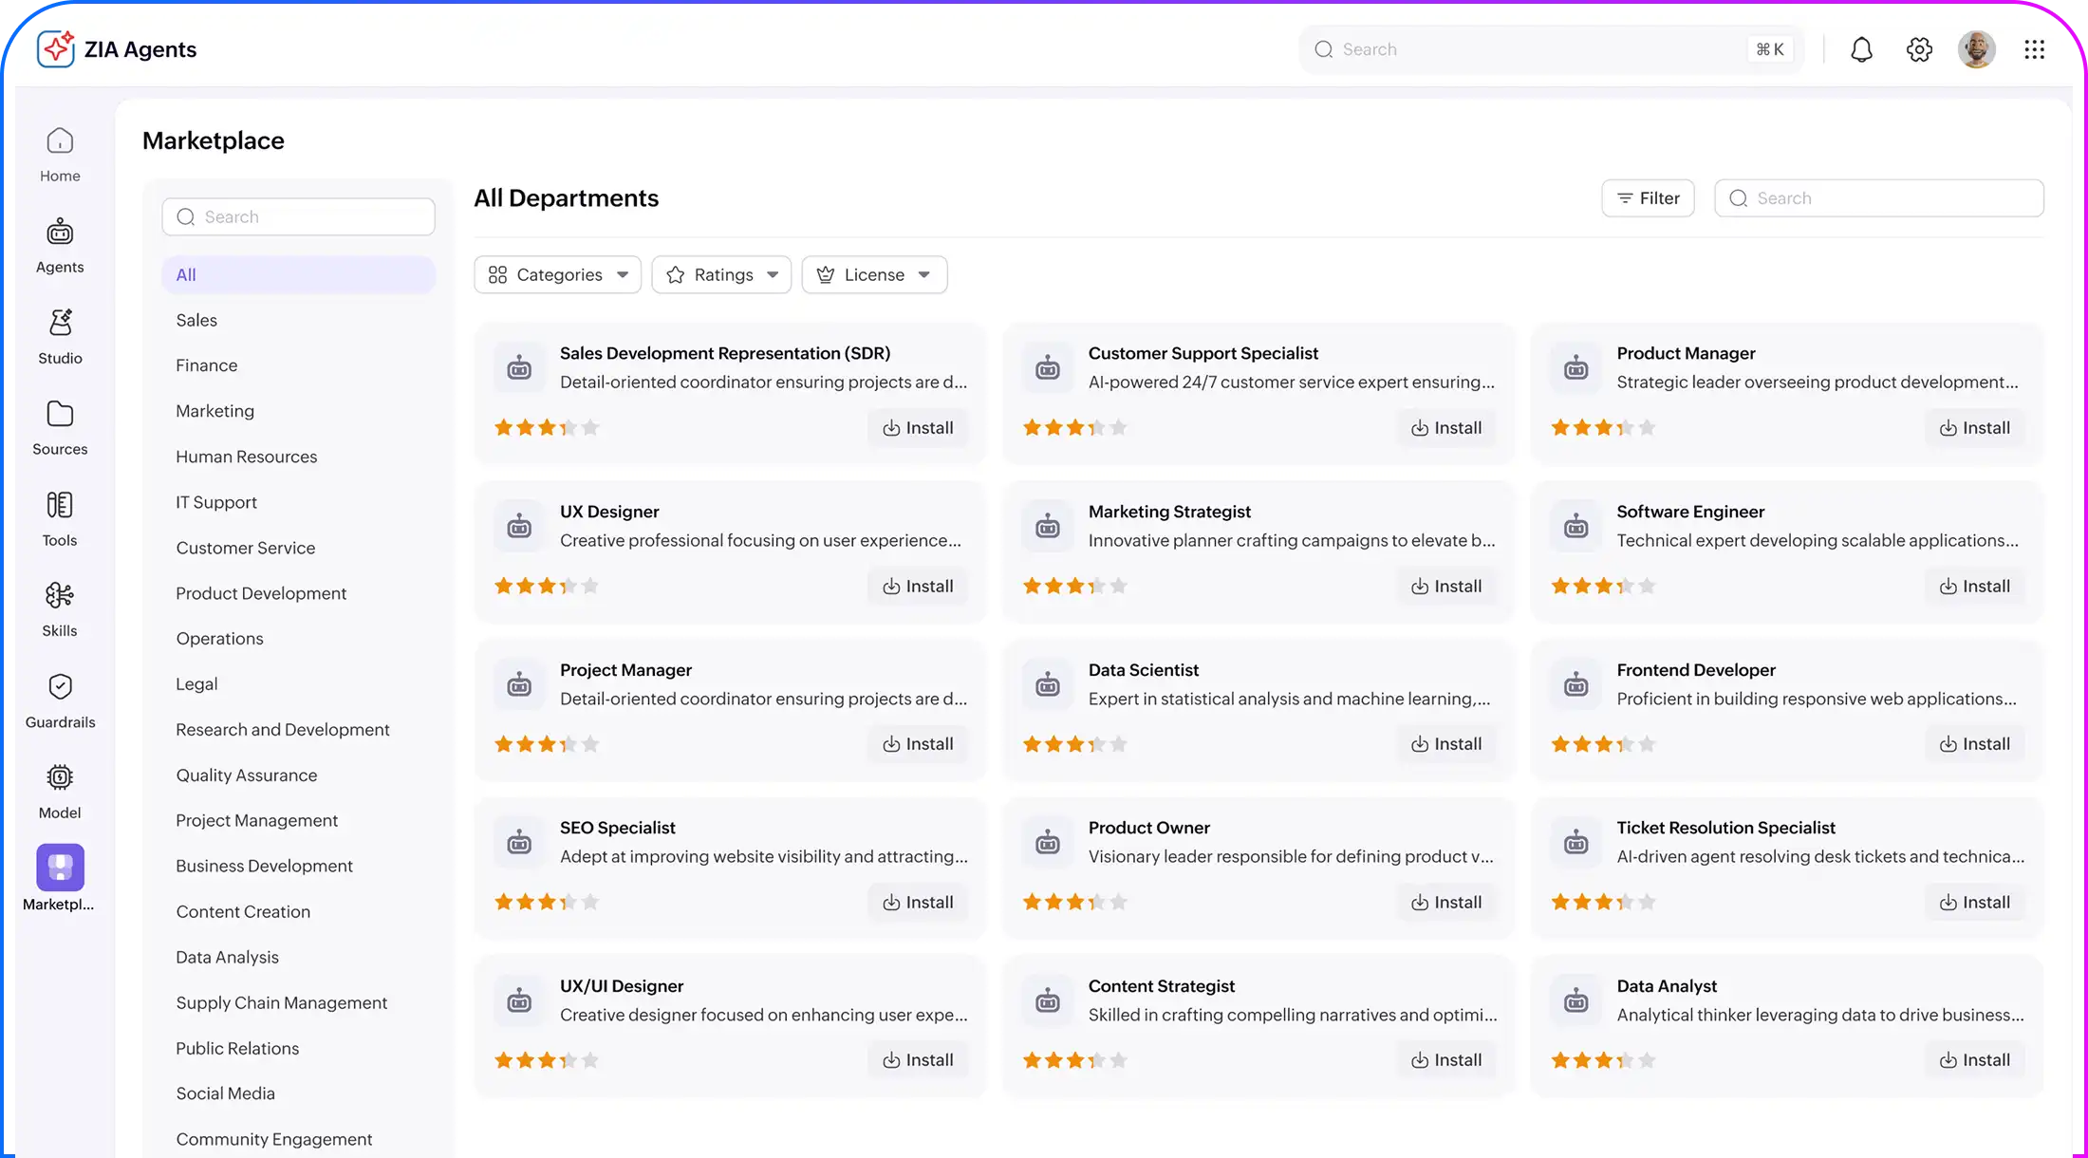Click star rating on Data Scientist card
Viewport: 2088px width, 1158px height.
coord(1074,744)
